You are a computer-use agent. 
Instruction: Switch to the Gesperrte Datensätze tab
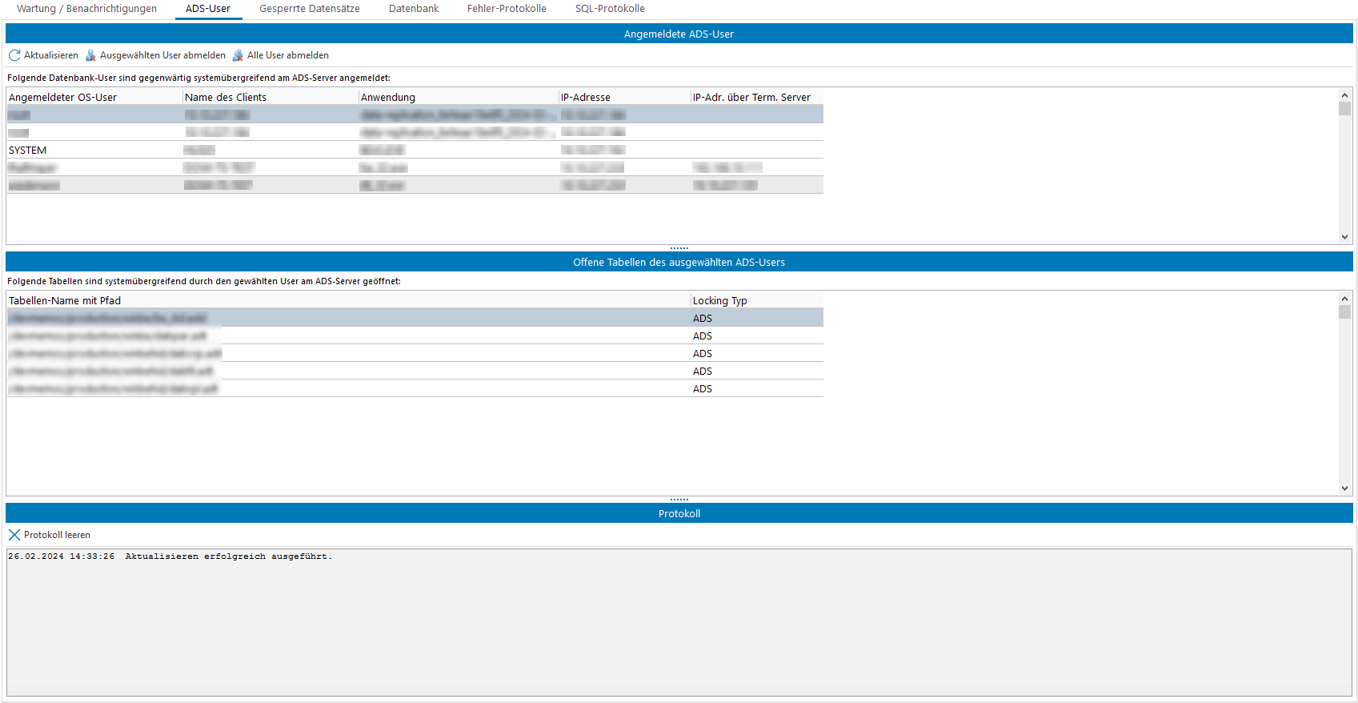(309, 9)
